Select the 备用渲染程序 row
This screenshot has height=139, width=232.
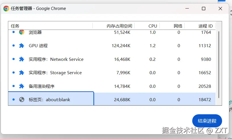point(112,86)
